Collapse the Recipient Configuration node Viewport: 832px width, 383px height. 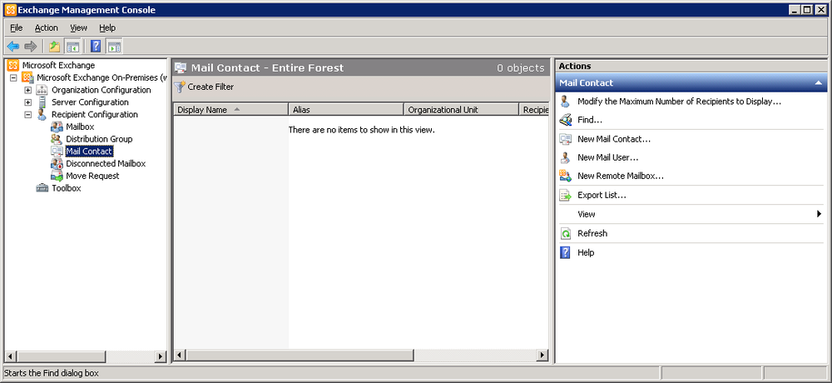[x=28, y=114]
